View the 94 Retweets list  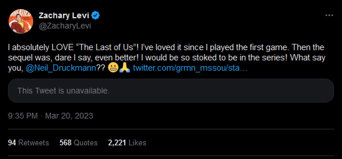[x=28, y=142]
